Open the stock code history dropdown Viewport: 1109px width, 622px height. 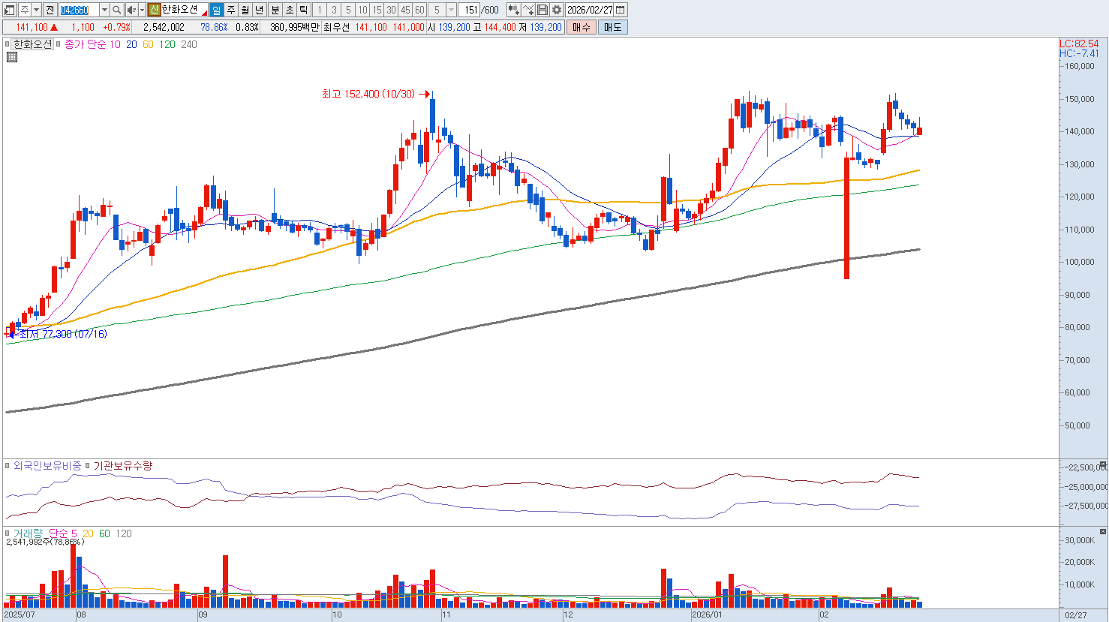tap(104, 10)
